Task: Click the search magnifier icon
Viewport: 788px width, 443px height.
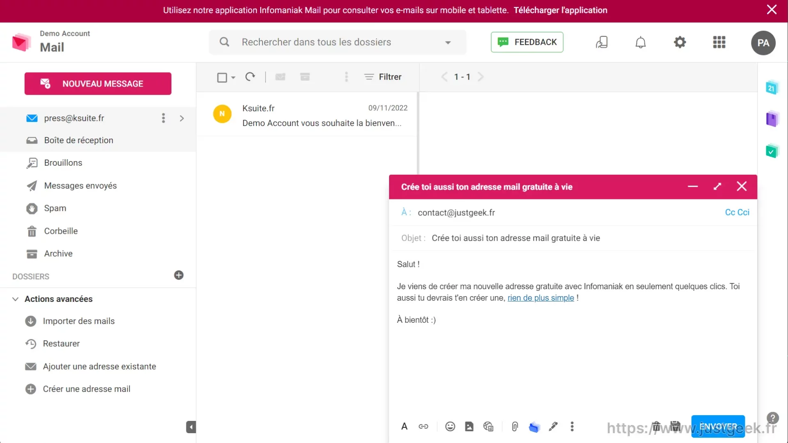Action: pos(224,42)
